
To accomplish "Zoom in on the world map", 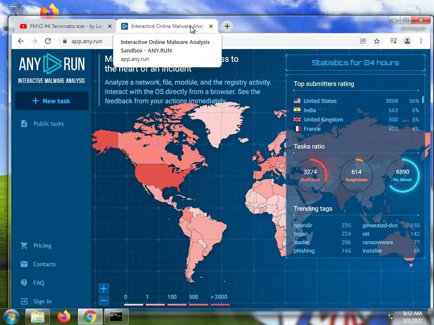I will (x=104, y=289).
